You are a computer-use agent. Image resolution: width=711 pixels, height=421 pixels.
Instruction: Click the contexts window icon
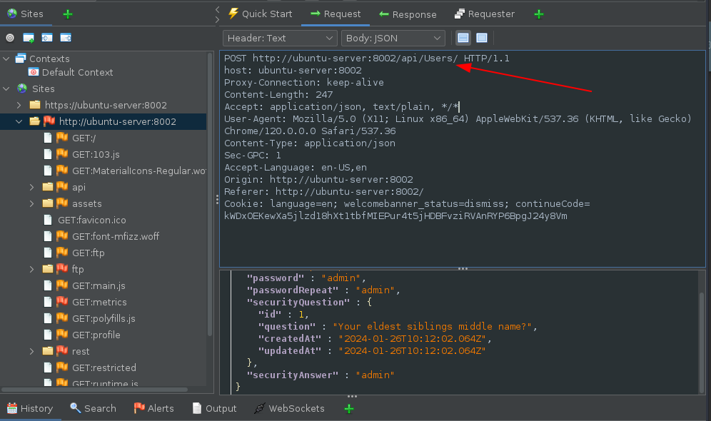click(21, 59)
